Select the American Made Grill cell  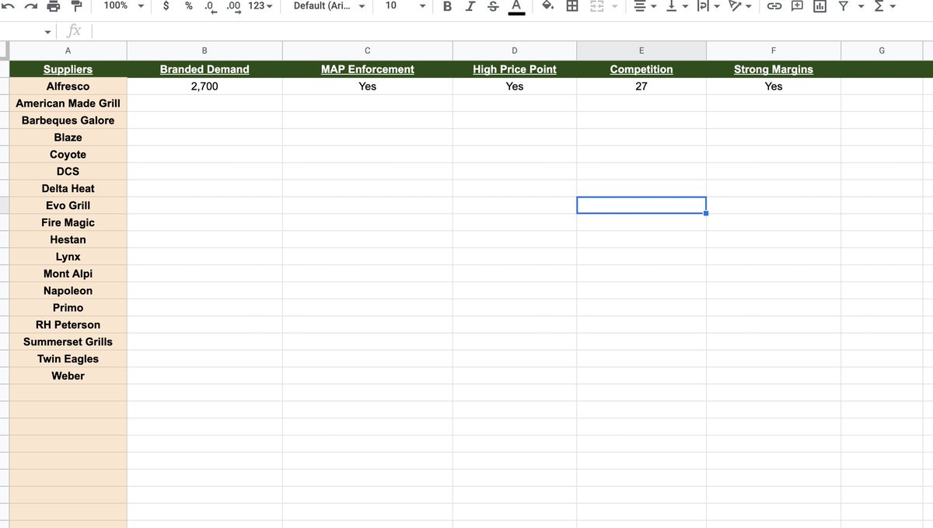coord(68,103)
